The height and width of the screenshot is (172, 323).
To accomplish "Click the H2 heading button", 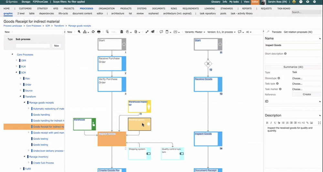I will click(x=303, y=123).
